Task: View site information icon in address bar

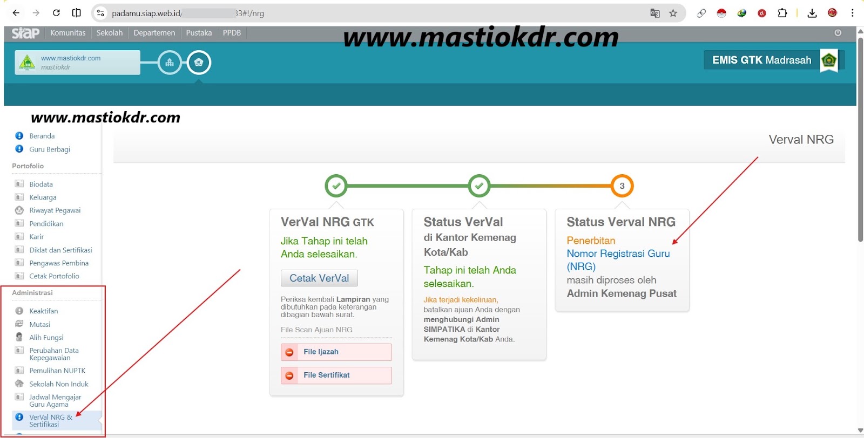Action: (100, 13)
